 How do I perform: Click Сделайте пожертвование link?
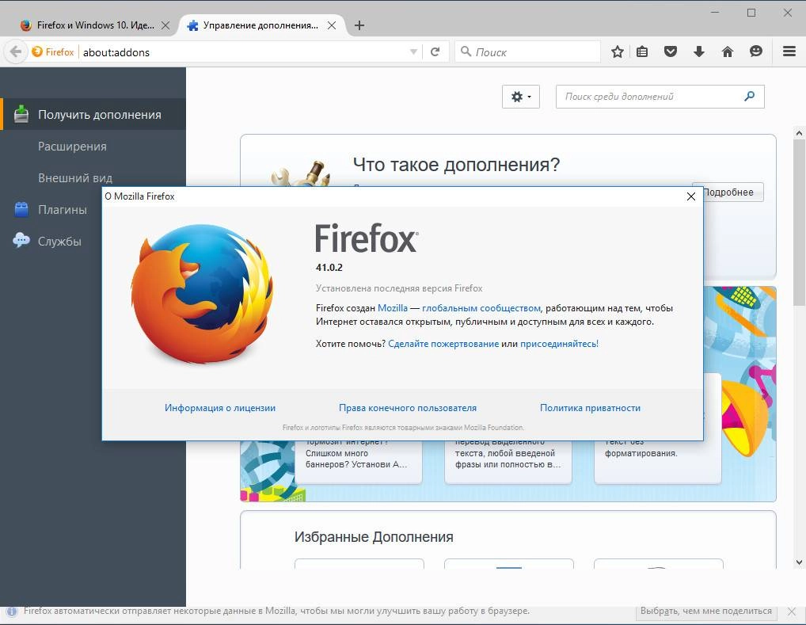(x=443, y=344)
